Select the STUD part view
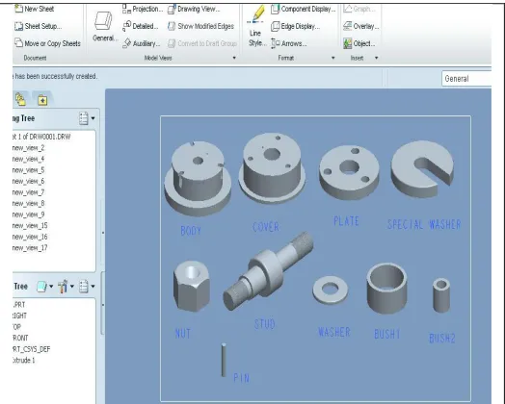505x404 pixels. tap(268, 271)
